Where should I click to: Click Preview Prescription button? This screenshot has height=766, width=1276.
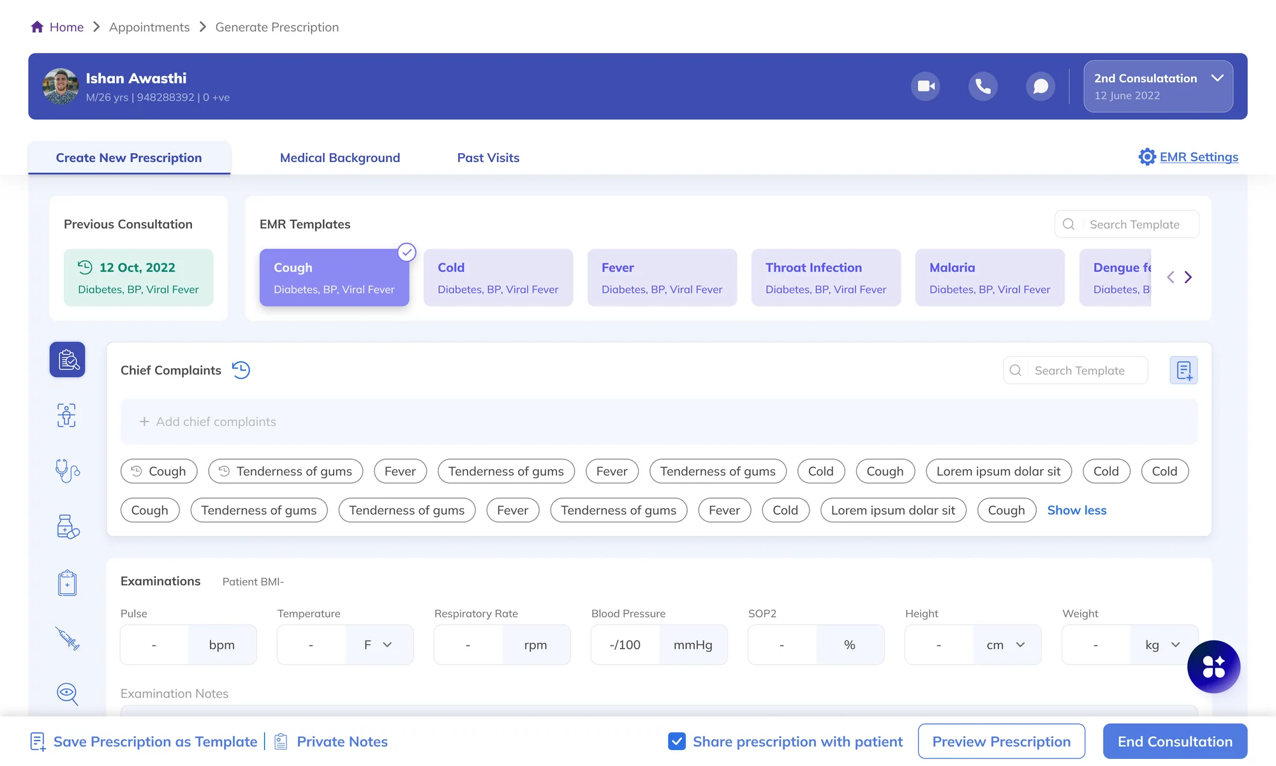tap(1002, 741)
